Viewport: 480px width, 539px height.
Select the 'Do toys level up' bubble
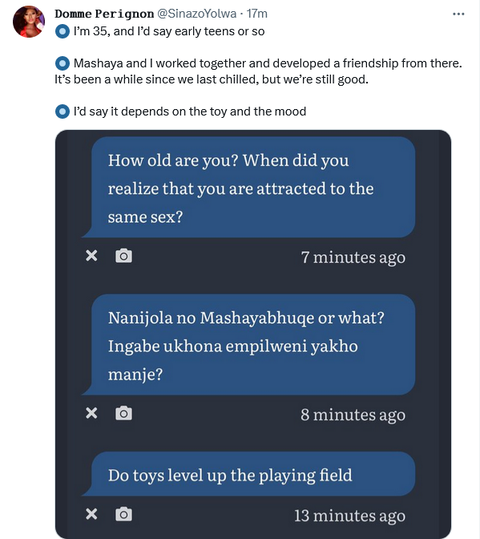coord(248,474)
